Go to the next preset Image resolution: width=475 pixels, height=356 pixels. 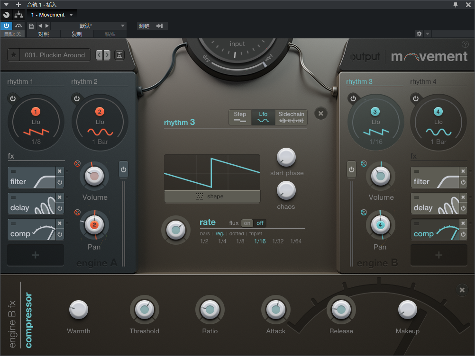tap(107, 55)
